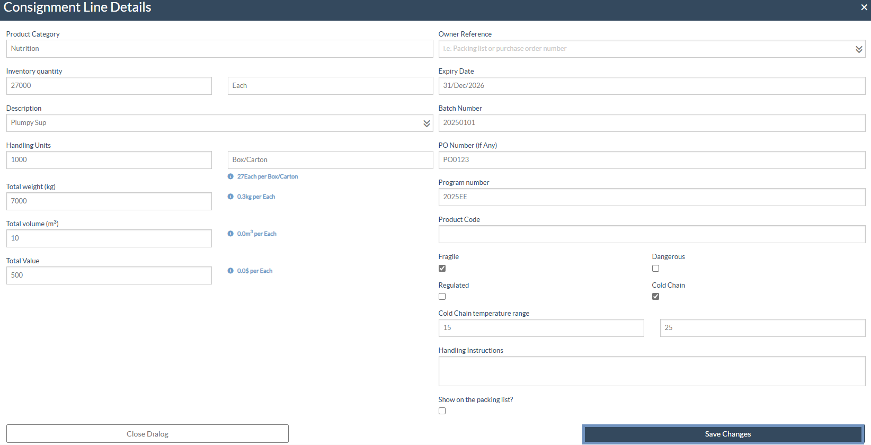Image resolution: width=871 pixels, height=445 pixels.
Task: Disable the Cold Chain checkbox
Action: (x=655, y=297)
